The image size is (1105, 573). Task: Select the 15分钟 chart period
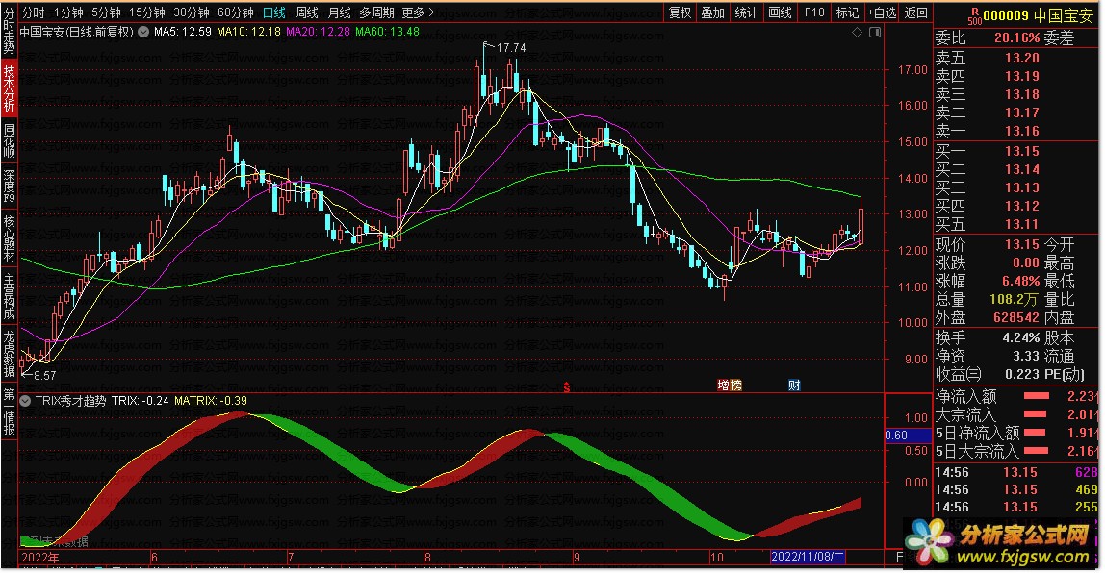pos(146,12)
